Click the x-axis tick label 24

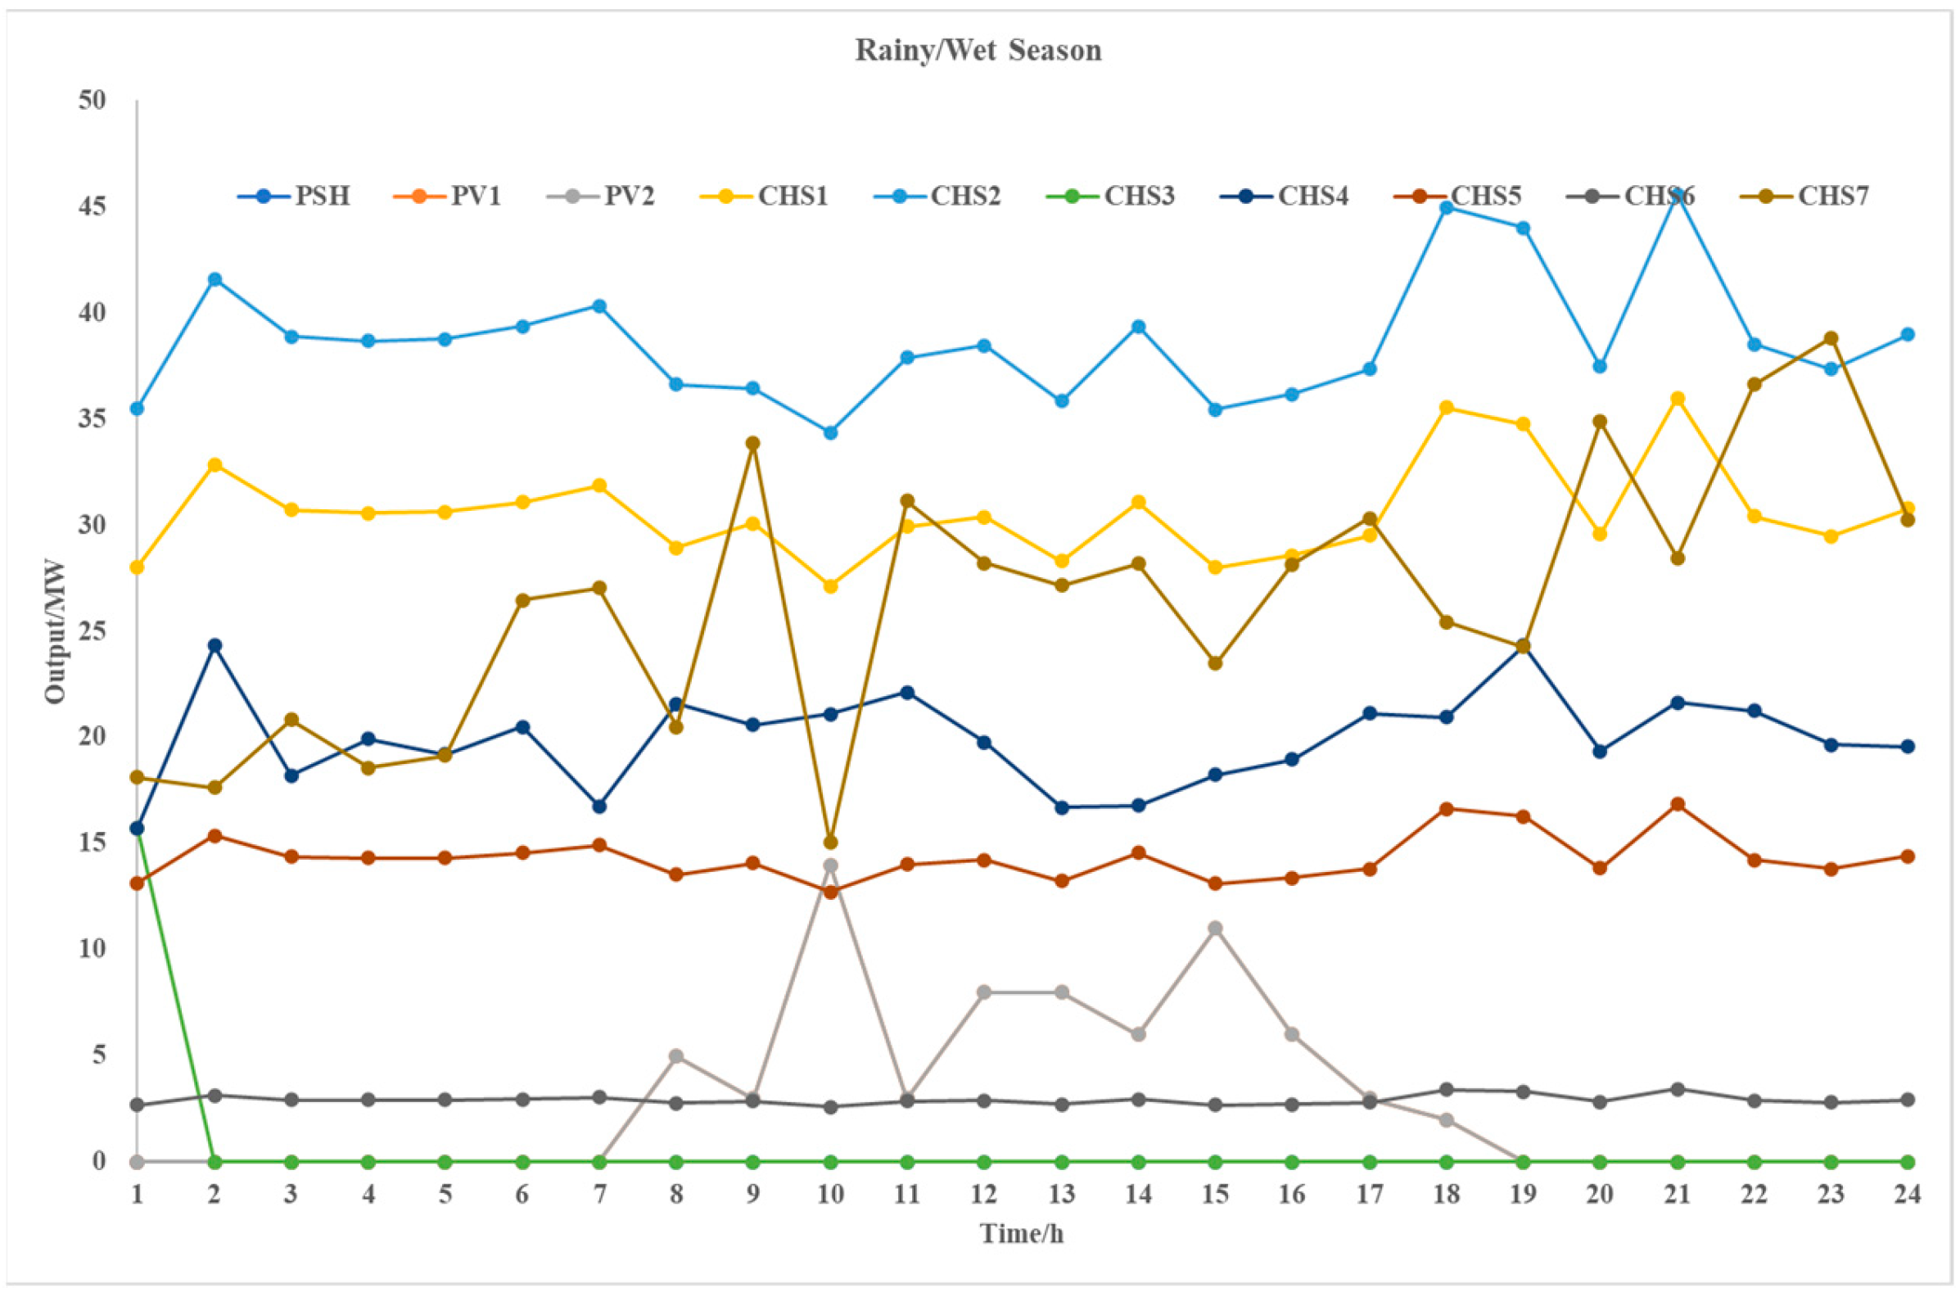point(1907,1195)
